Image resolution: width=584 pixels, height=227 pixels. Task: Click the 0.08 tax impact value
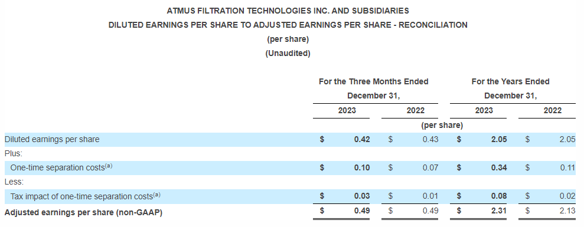(499, 196)
